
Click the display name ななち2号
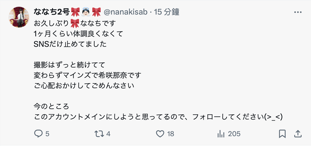[x=52, y=12]
